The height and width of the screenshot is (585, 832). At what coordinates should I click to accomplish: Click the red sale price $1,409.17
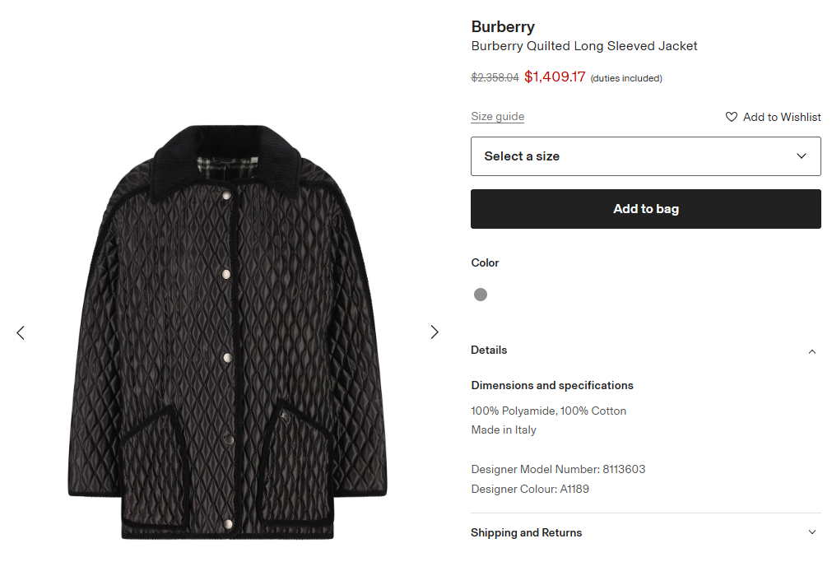[555, 77]
